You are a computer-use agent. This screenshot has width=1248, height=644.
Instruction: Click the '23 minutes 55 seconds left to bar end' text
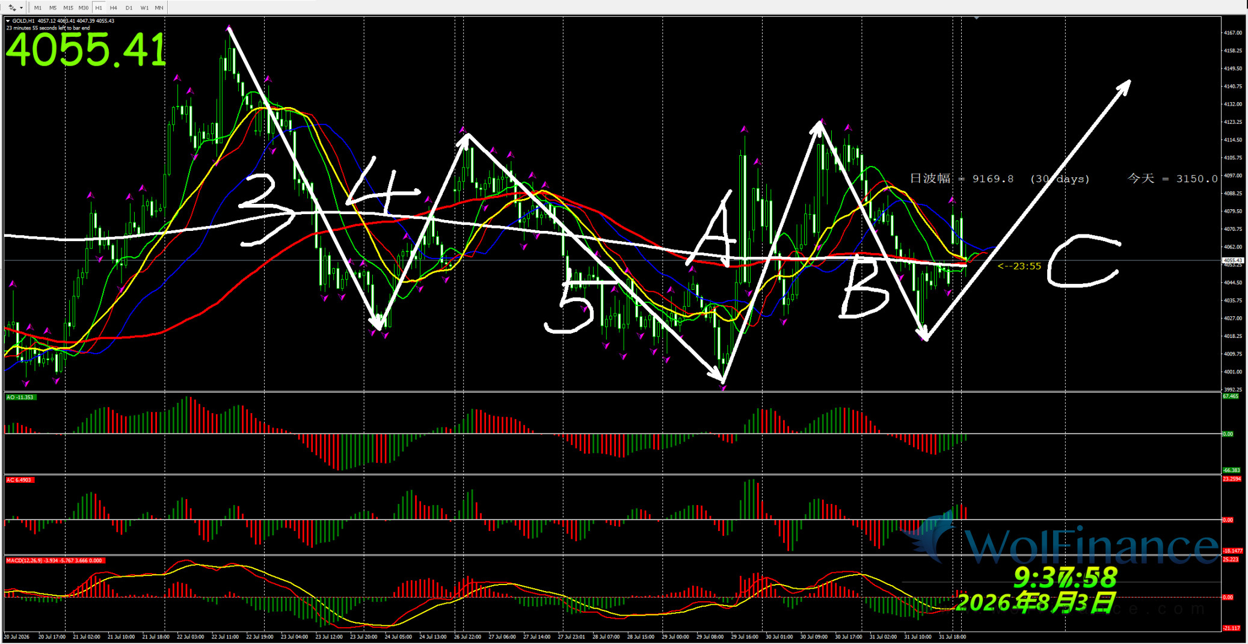(x=48, y=28)
